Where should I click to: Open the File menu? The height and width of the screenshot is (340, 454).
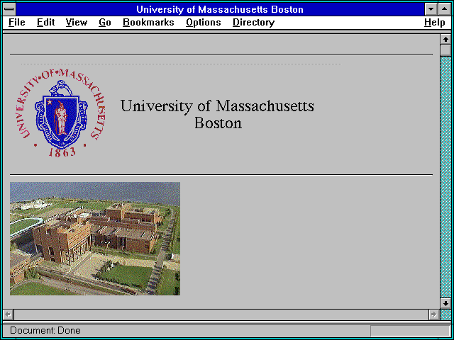pyautogui.click(x=17, y=23)
